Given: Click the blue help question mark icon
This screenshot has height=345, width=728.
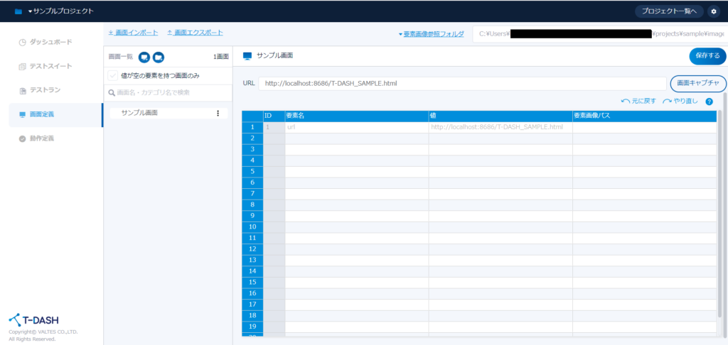Looking at the screenshot, I should [x=709, y=102].
